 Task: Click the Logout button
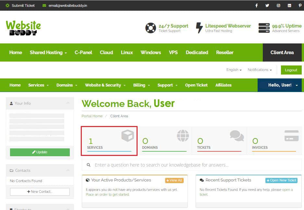(291, 70)
